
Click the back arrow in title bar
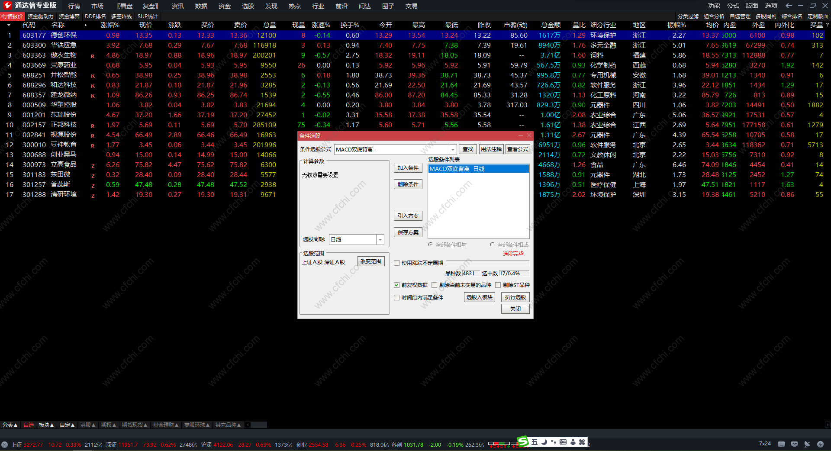[x=789, y=6]
